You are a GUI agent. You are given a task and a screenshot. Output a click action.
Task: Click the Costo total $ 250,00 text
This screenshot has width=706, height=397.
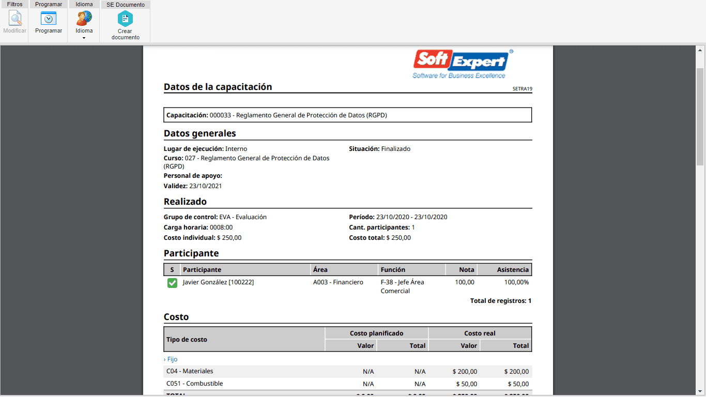pos(380,238)
